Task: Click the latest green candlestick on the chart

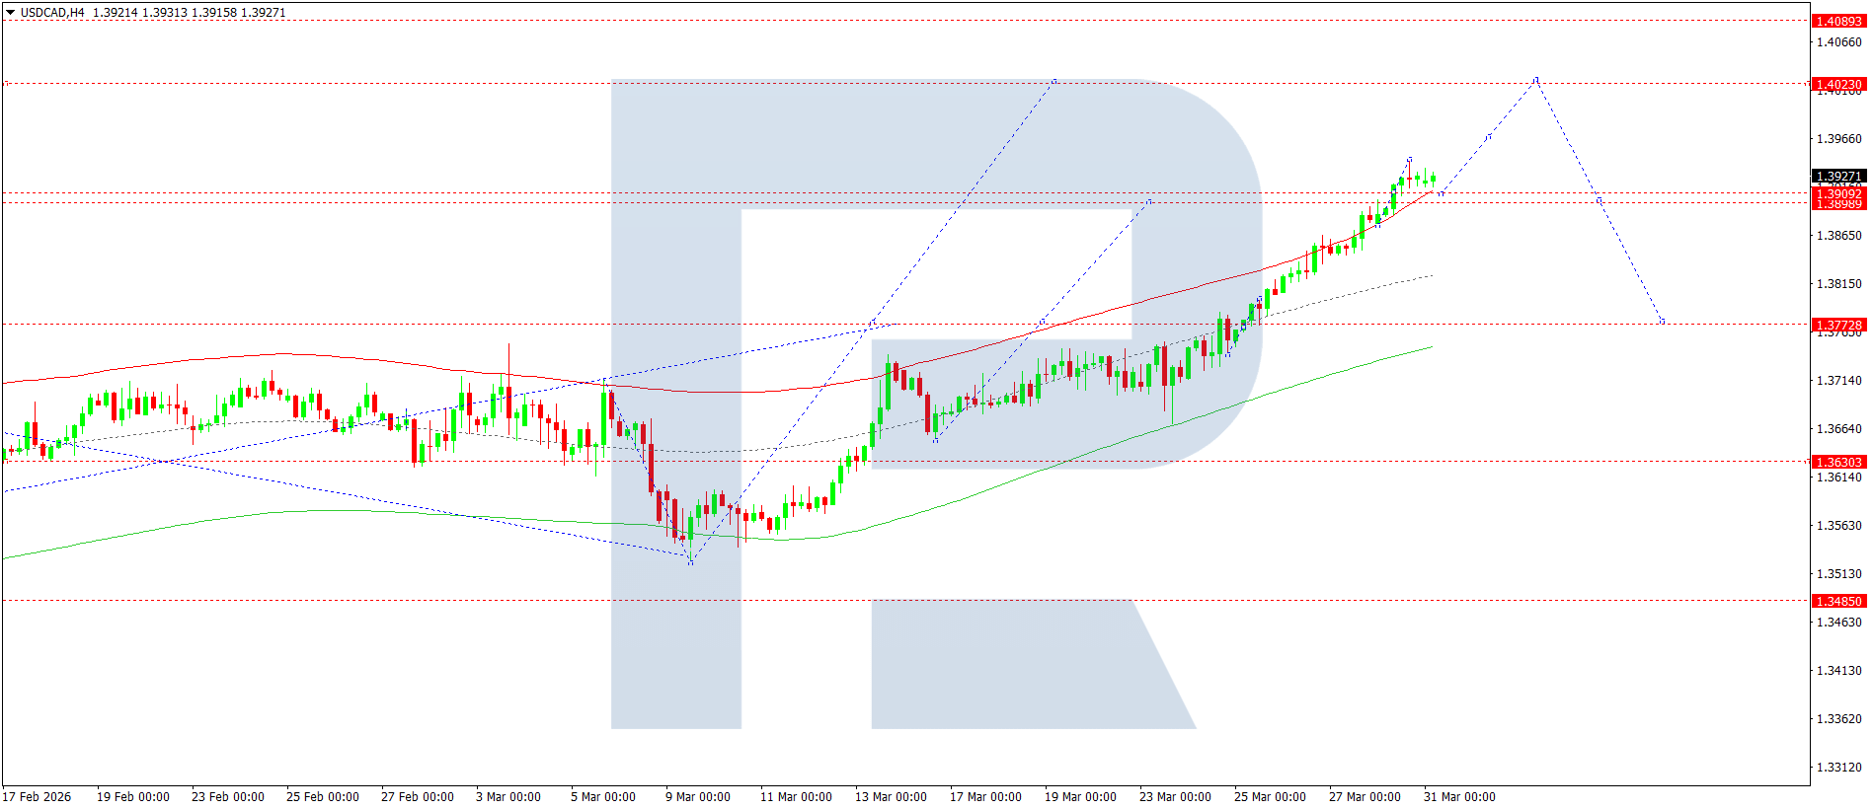Action: [1433, 179]
